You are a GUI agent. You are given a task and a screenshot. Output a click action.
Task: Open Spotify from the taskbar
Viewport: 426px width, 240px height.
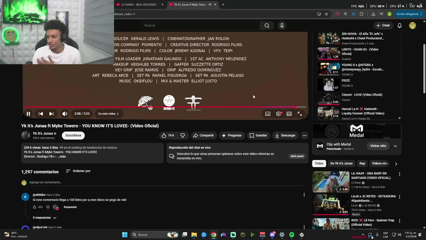(292, 235)
